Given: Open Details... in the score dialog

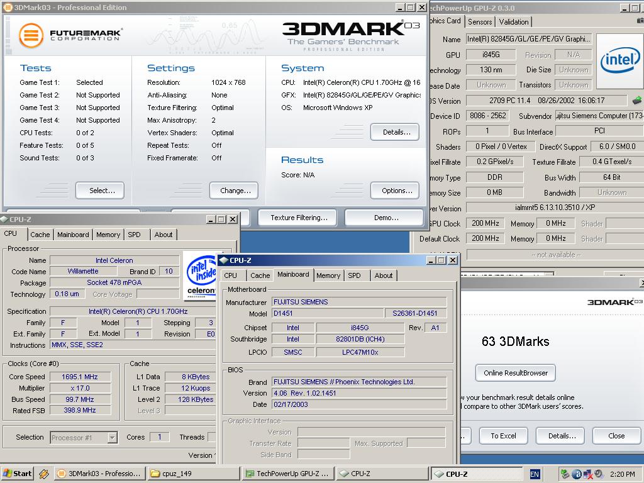Looking at the screenshot, I should click(x=560, y=436).
